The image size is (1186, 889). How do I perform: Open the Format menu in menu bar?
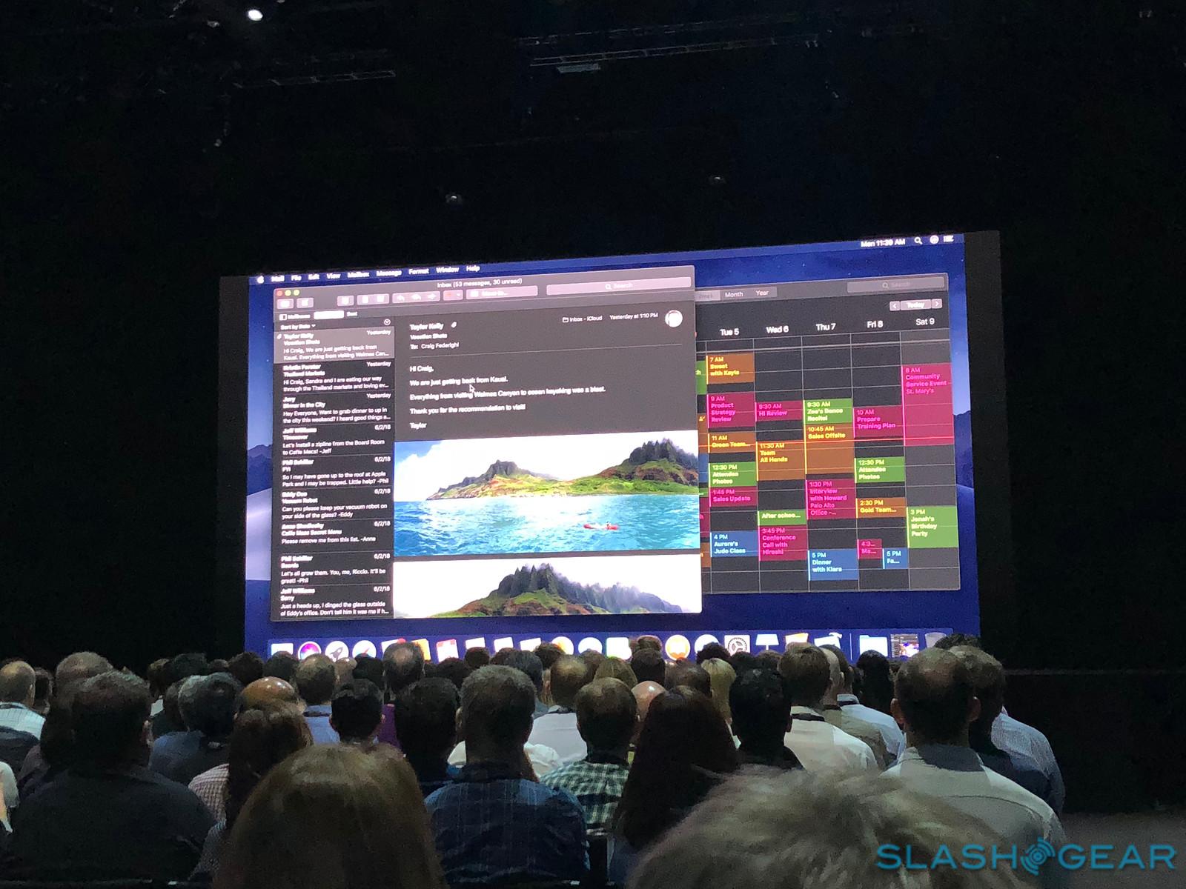[418, 272]
